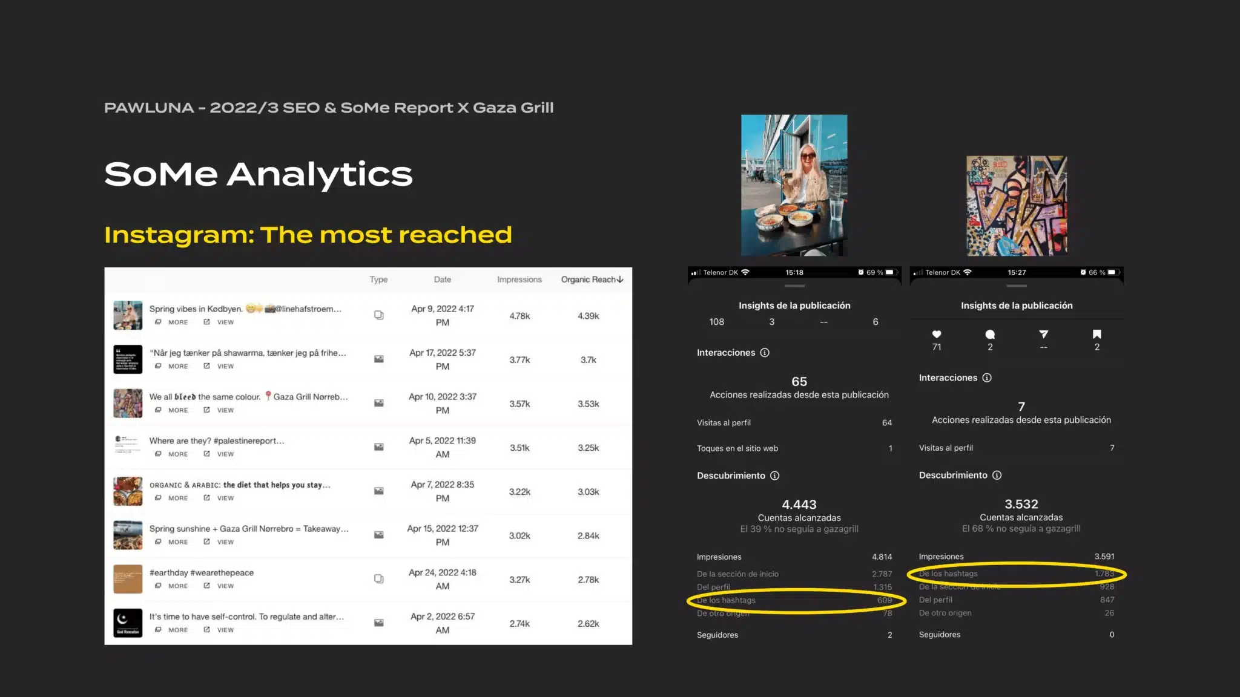Open MORE under #earthday #wearethepeace post
Viewport: 1240px width, 697px height.
[172, 586]
